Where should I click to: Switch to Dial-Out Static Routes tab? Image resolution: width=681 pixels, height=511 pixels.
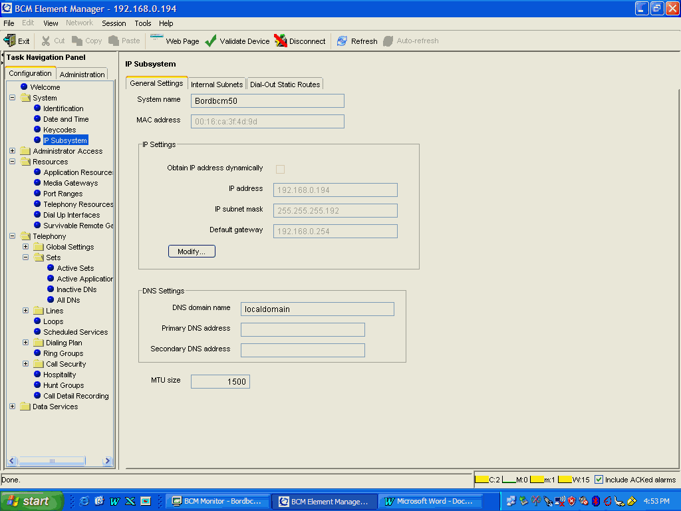285,85
